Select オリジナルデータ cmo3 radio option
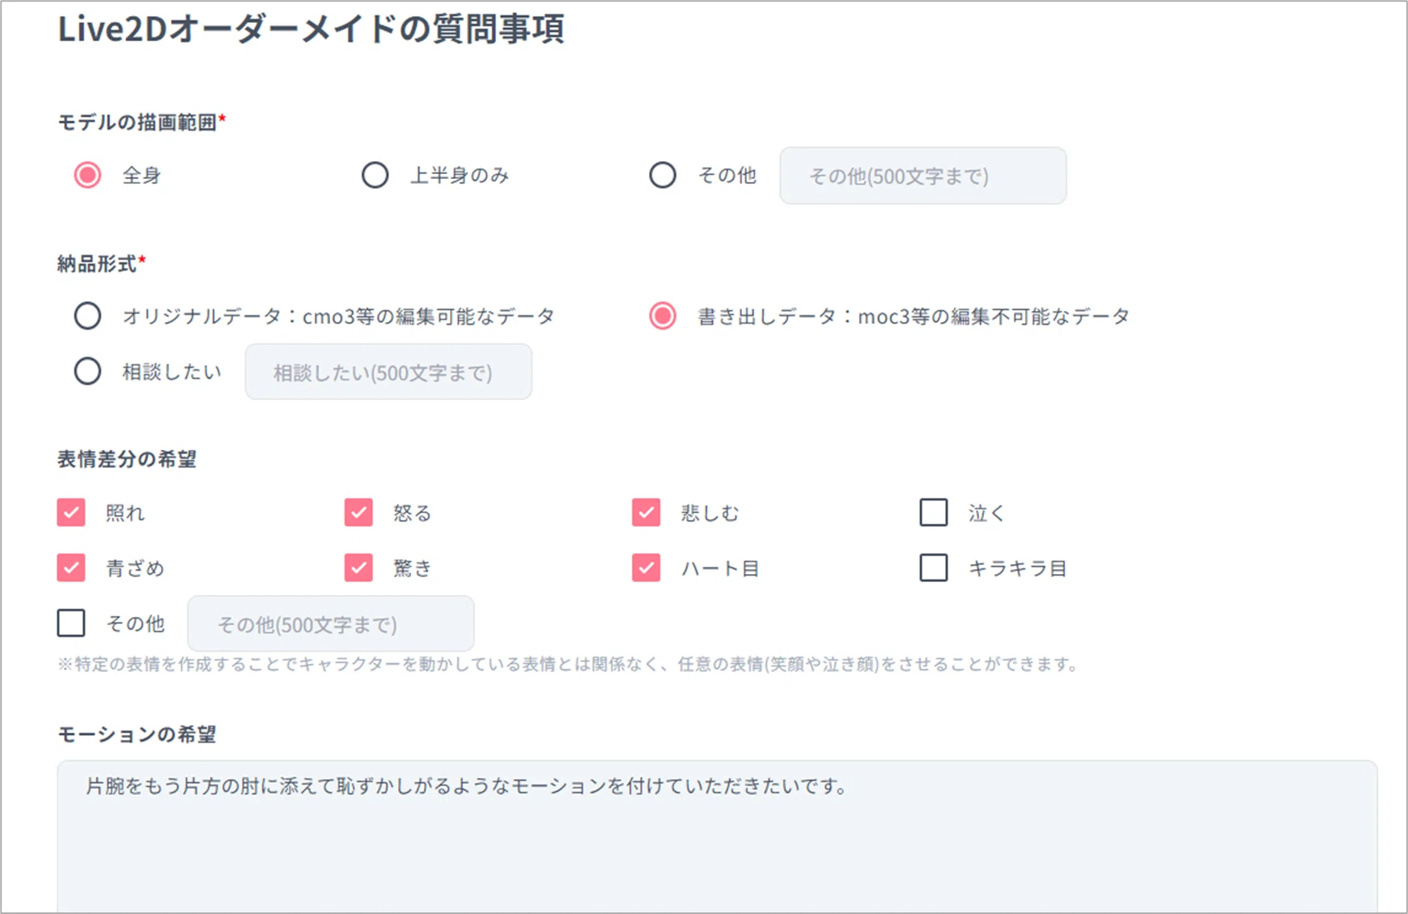Viewport: 1408px width, 914px height. [87, 316]
